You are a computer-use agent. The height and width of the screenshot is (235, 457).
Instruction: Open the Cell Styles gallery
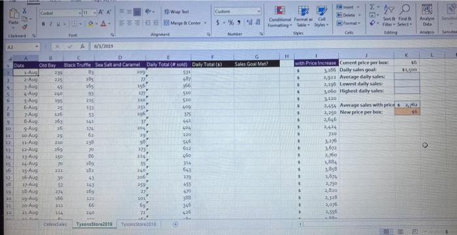pos(321,16)
